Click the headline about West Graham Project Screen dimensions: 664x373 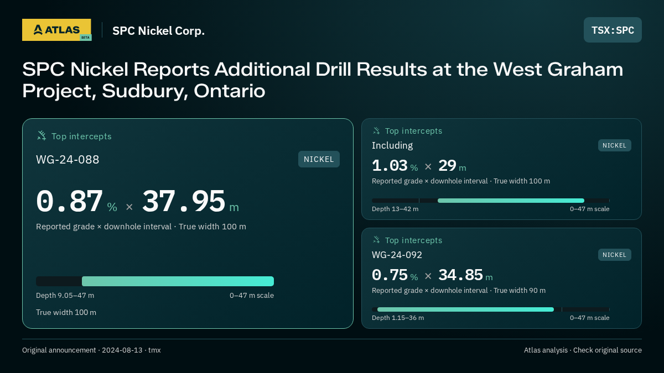click(x=323, y=80)
